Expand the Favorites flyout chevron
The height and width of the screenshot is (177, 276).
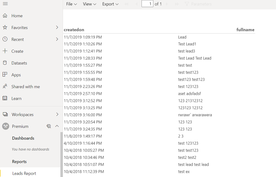point(57,28)
